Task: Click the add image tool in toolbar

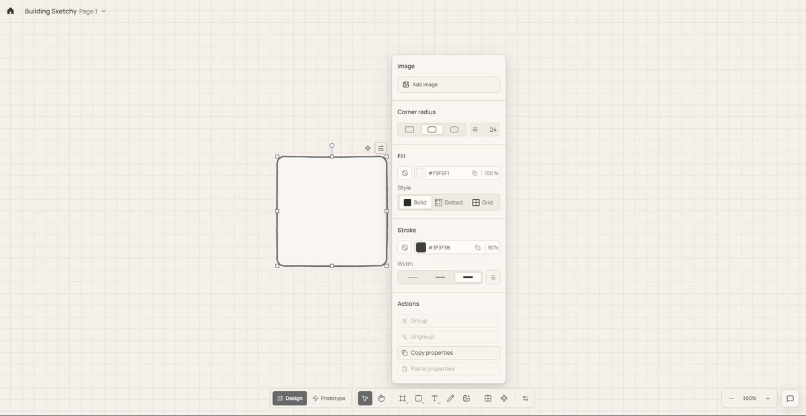Action: point(467,399)
